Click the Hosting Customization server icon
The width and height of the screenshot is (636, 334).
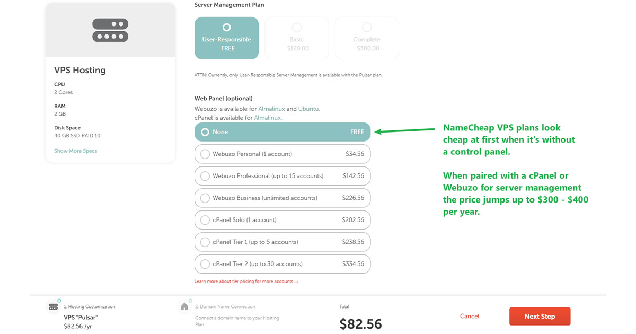click(53, 306)
